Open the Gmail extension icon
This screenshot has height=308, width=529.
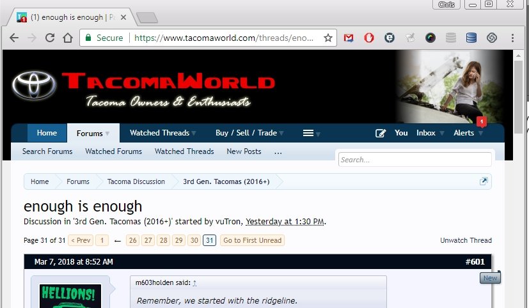tap(349, 38)
